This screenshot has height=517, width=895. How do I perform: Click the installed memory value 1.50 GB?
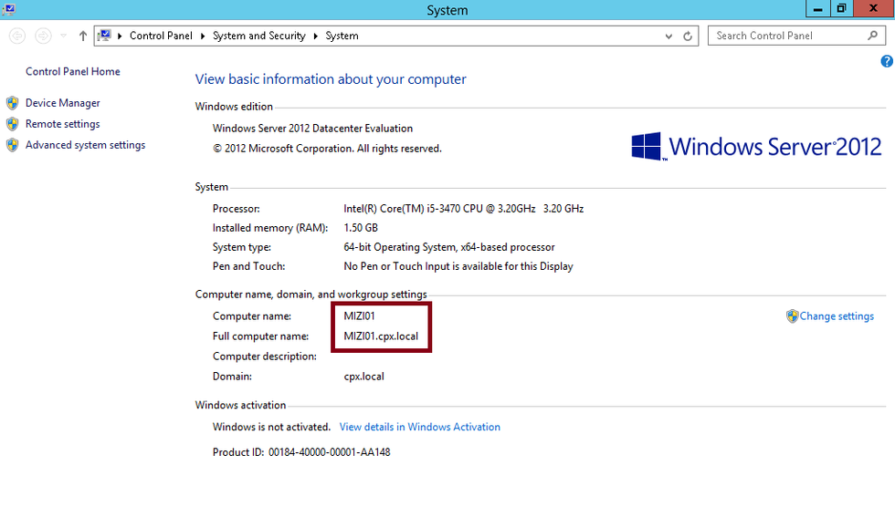point(361,227)
